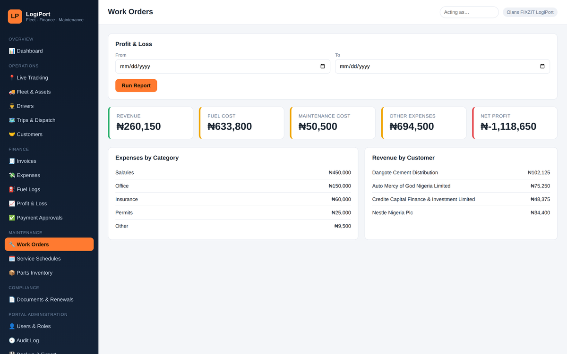
Task: Click the fuel pump icon beside Fuel Logs
Action: [12, 190]
